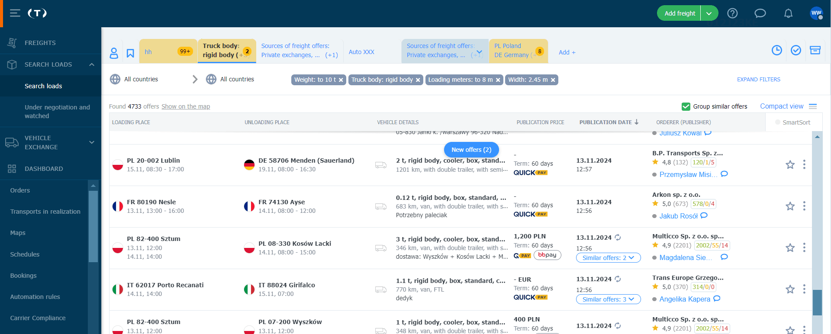Open more options for Nesle offer
Viewport: 831px width, 334px height.
[x=804, y=206]
